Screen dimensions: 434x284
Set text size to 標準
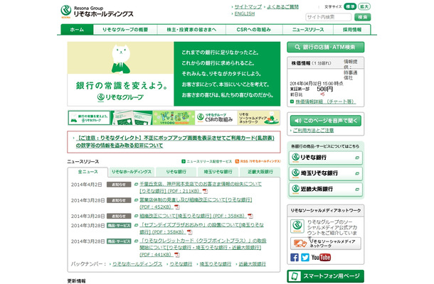click(x=350, y=6)
